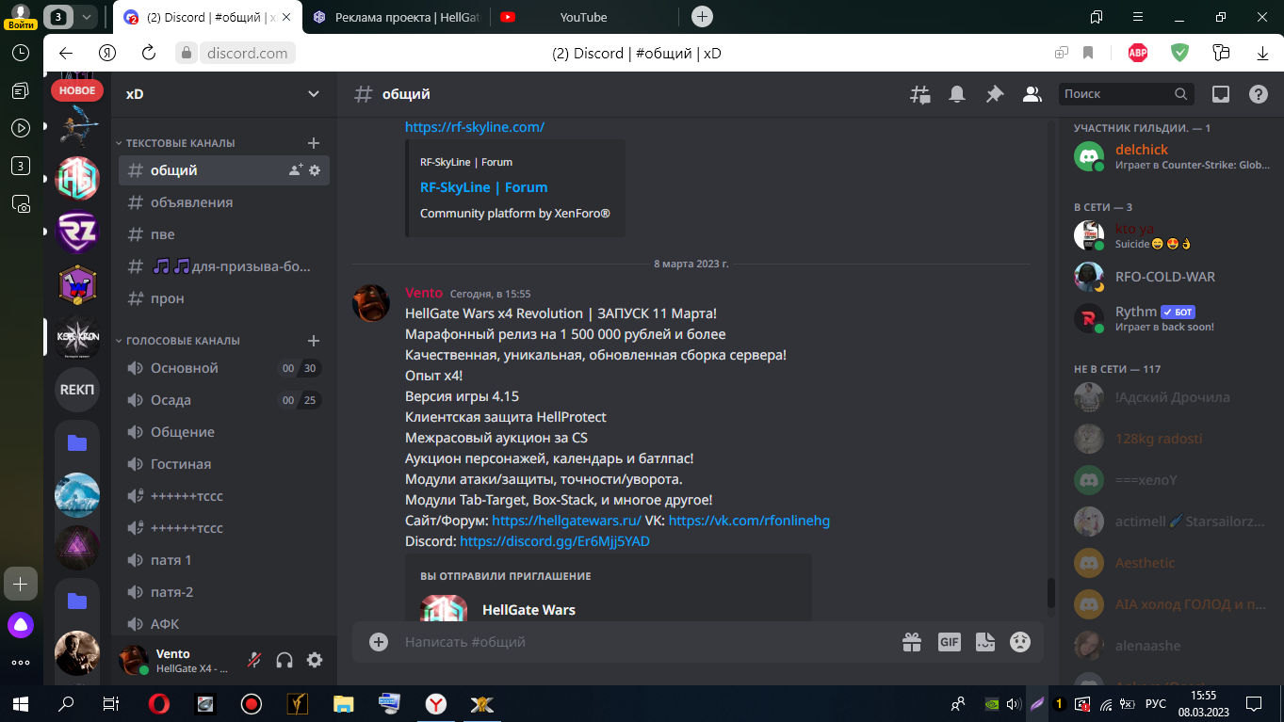The image size is (1284, 722).
Task: Open the sticker picker icon
Action: click(x=985, y=642)
